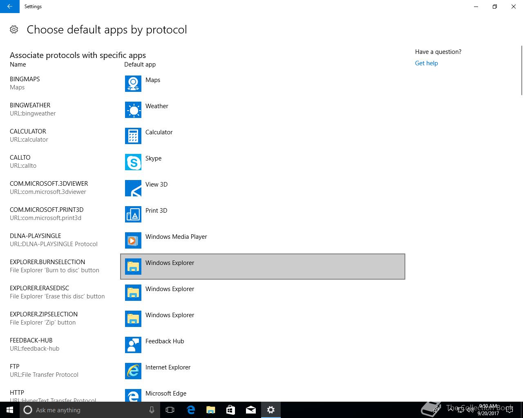Click the CALCULATOR protocol name
Screen dimensions: 523x418
pyautogui.click(x=28, y=131)
